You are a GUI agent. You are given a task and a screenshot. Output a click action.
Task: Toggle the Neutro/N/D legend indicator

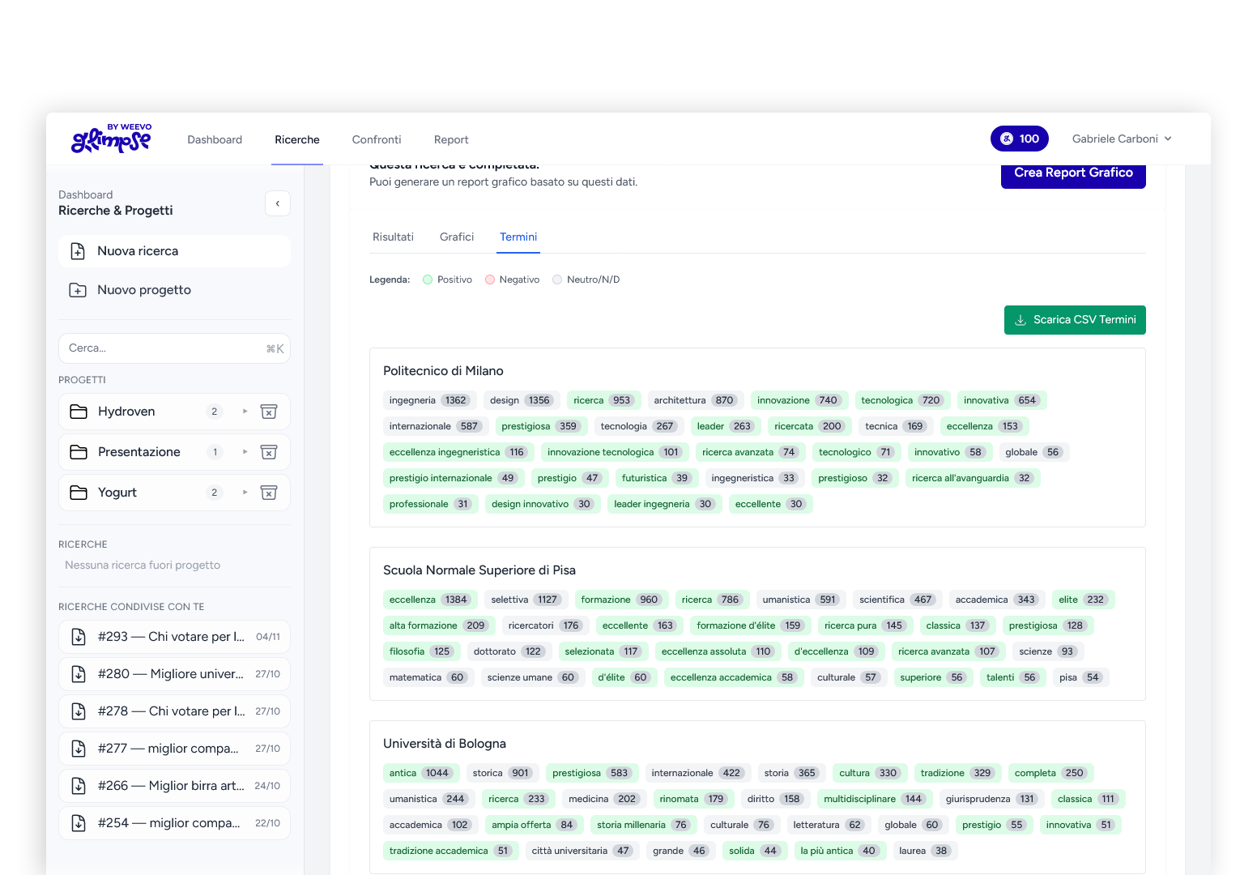[x=557, y=280]
